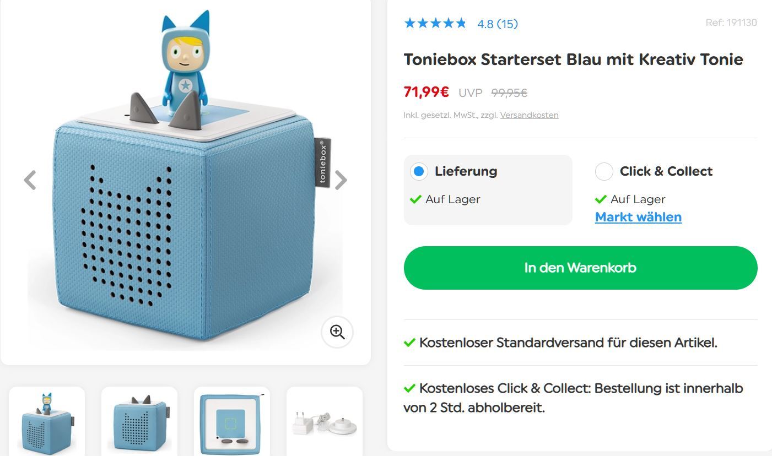Open the 4.8 (15) reviews rating

click(x=497, y=24)
